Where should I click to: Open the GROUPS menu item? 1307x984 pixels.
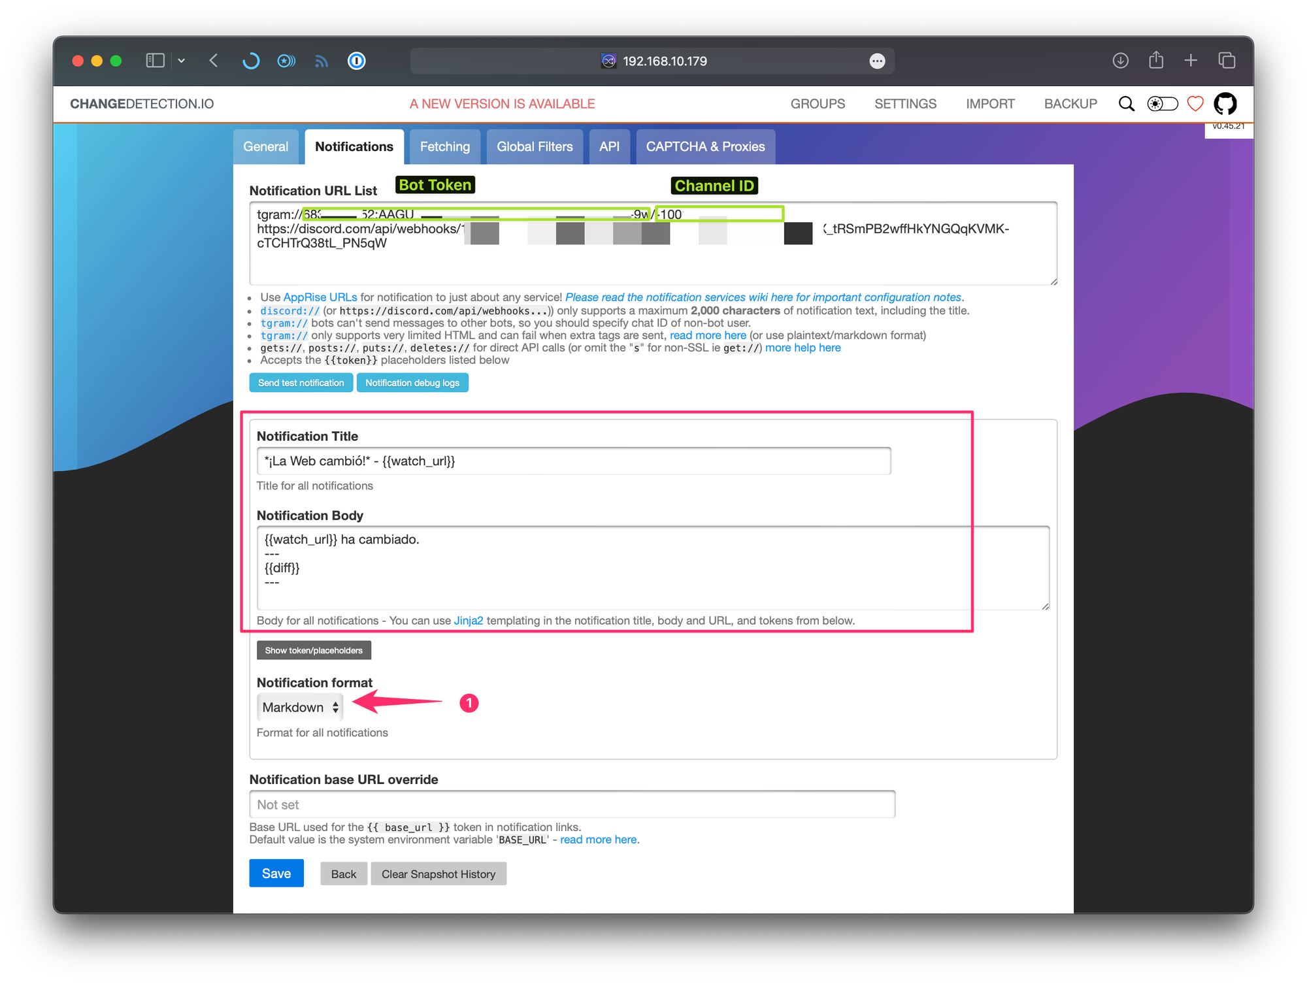pos(818,104)
